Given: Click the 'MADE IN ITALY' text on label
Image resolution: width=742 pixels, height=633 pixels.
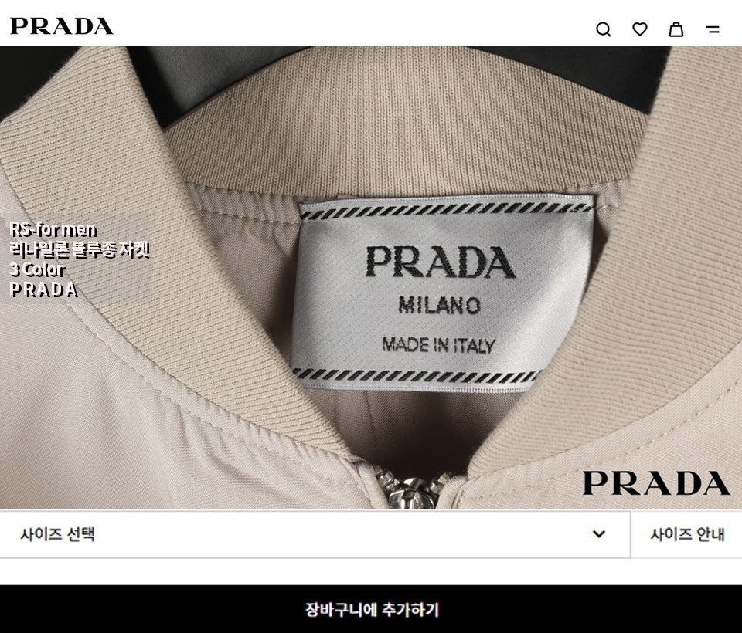Looking at the screenshot, I should (x=439, y=345).
